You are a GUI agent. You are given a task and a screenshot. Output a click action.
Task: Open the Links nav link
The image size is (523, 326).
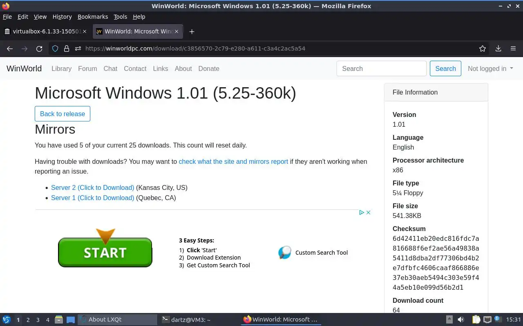tap(161, 68)
